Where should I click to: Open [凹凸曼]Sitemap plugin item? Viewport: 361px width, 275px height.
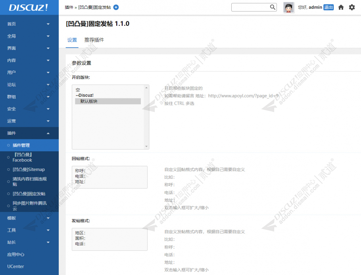click(x=29, y=169)
